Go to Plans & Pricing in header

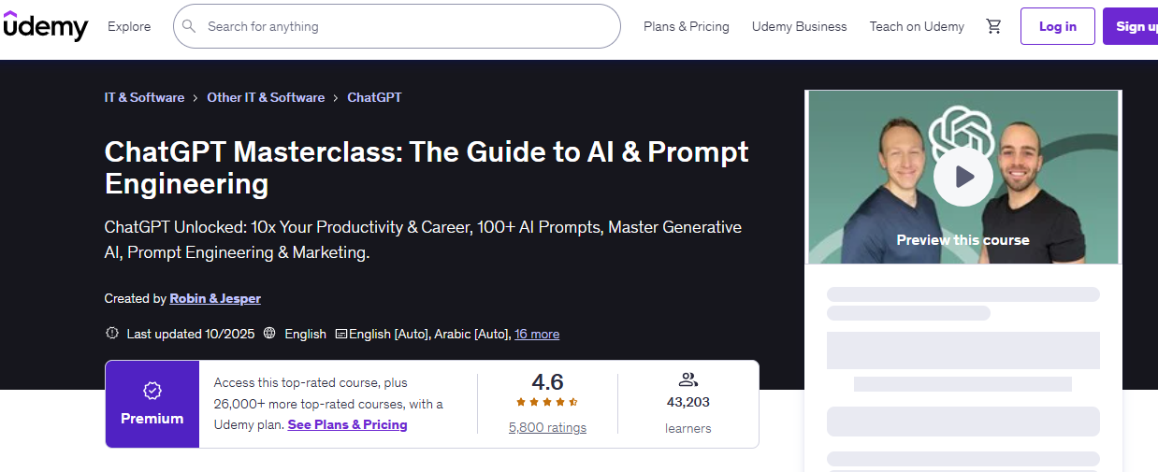point(686,26)
